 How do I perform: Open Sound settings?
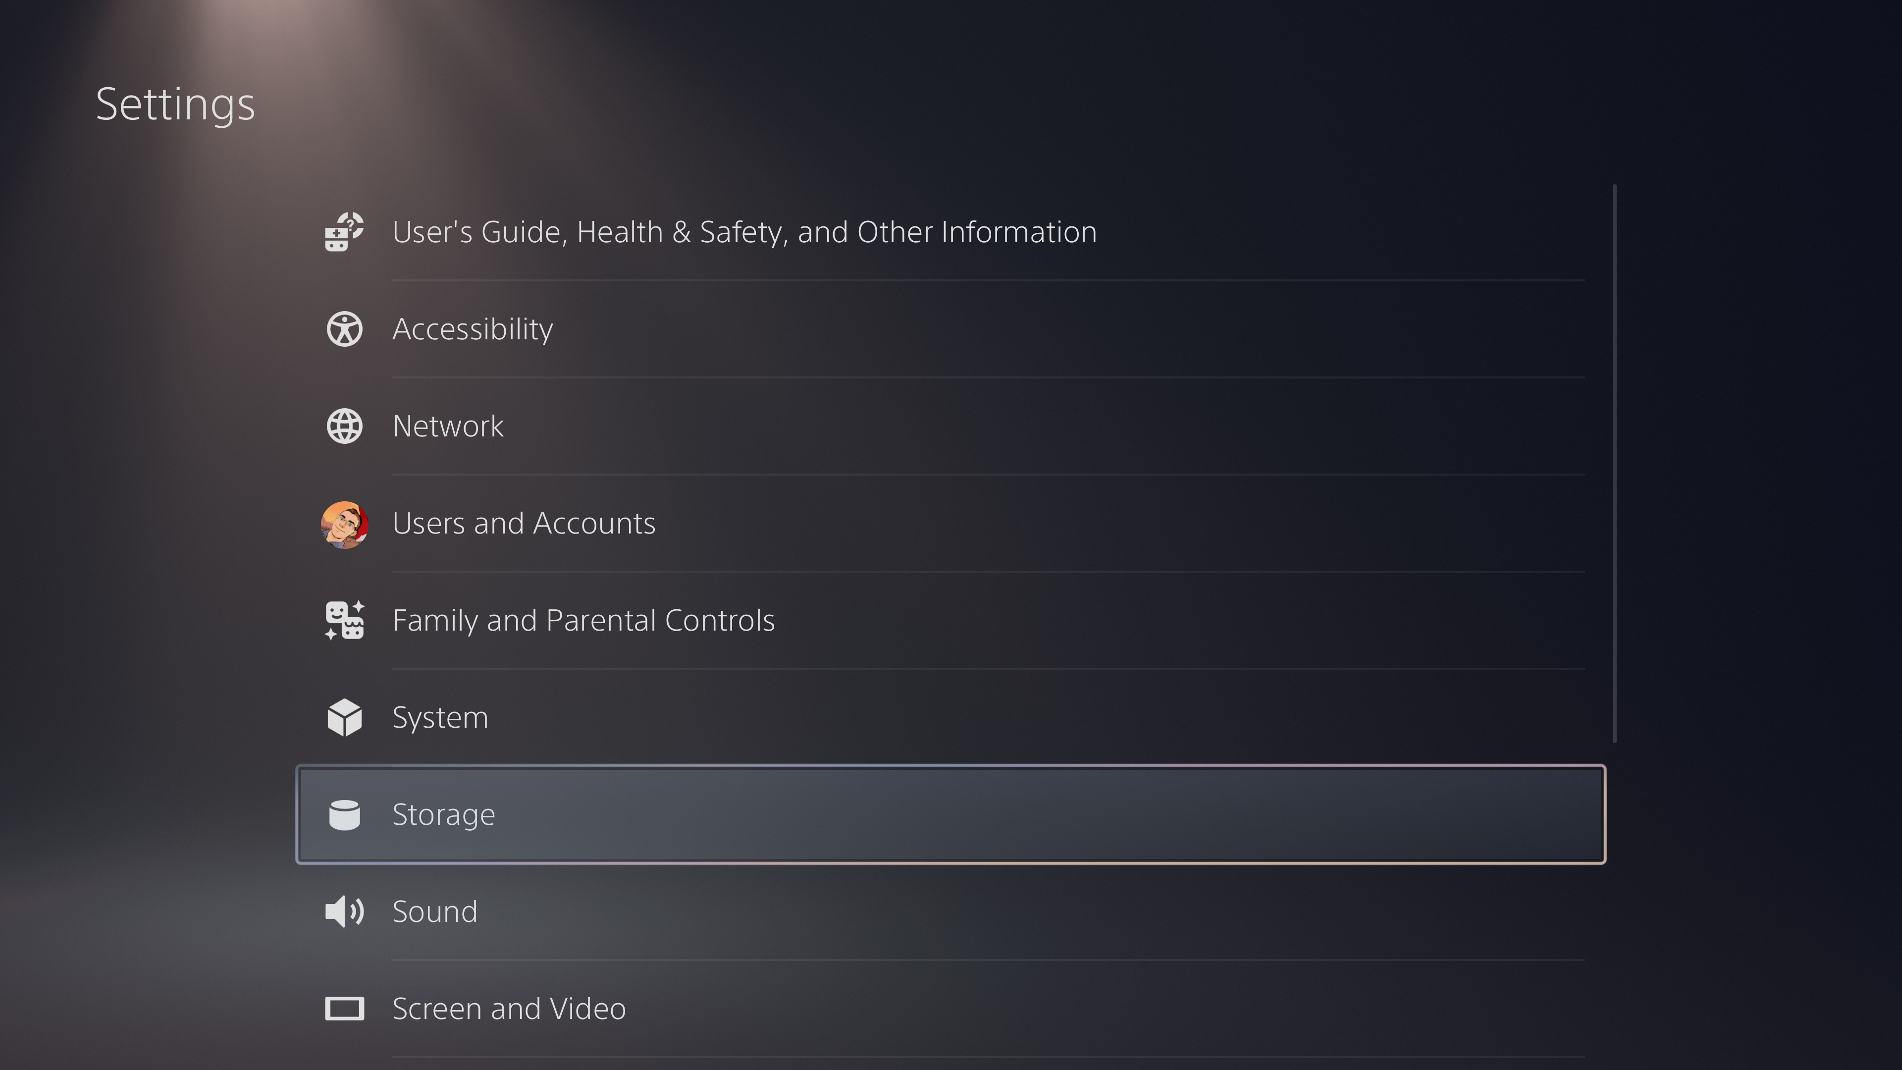click(x=435, y=911)
